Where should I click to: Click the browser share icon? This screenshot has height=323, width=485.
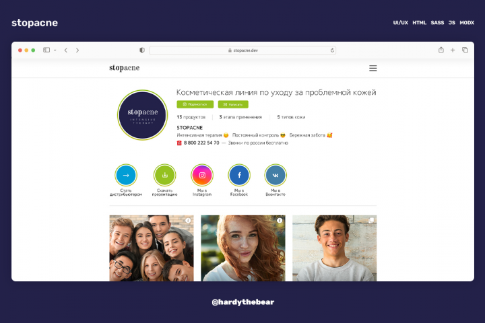click(441, 50)
